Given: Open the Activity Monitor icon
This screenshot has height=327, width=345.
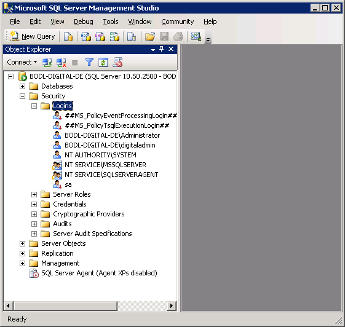Looking at the screenshot, I should pyautogui.click(x=196, y=36).
